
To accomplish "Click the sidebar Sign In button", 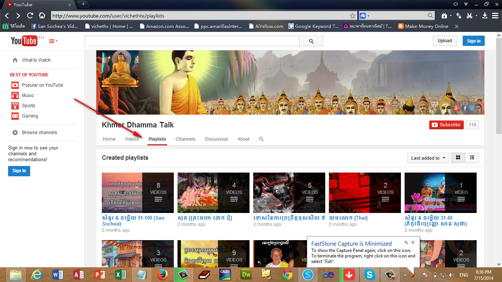I will 19,171.
